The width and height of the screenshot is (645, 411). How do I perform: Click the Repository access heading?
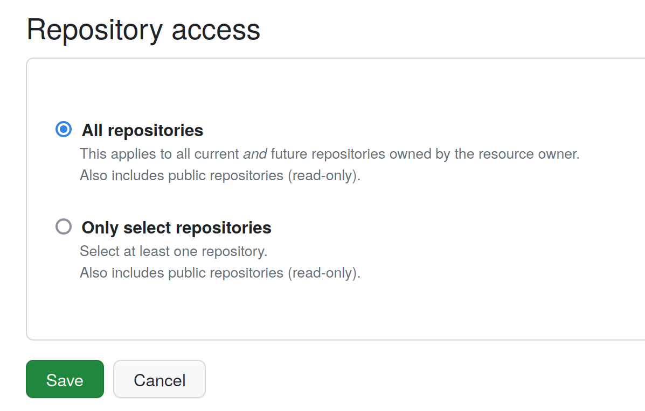click(x=143, y=30)
